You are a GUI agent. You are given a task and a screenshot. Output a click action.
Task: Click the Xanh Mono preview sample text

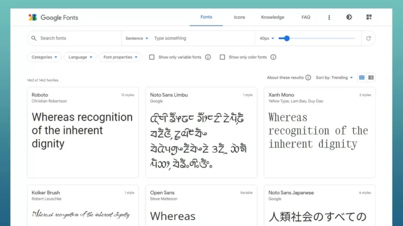[x=318, y=131]
